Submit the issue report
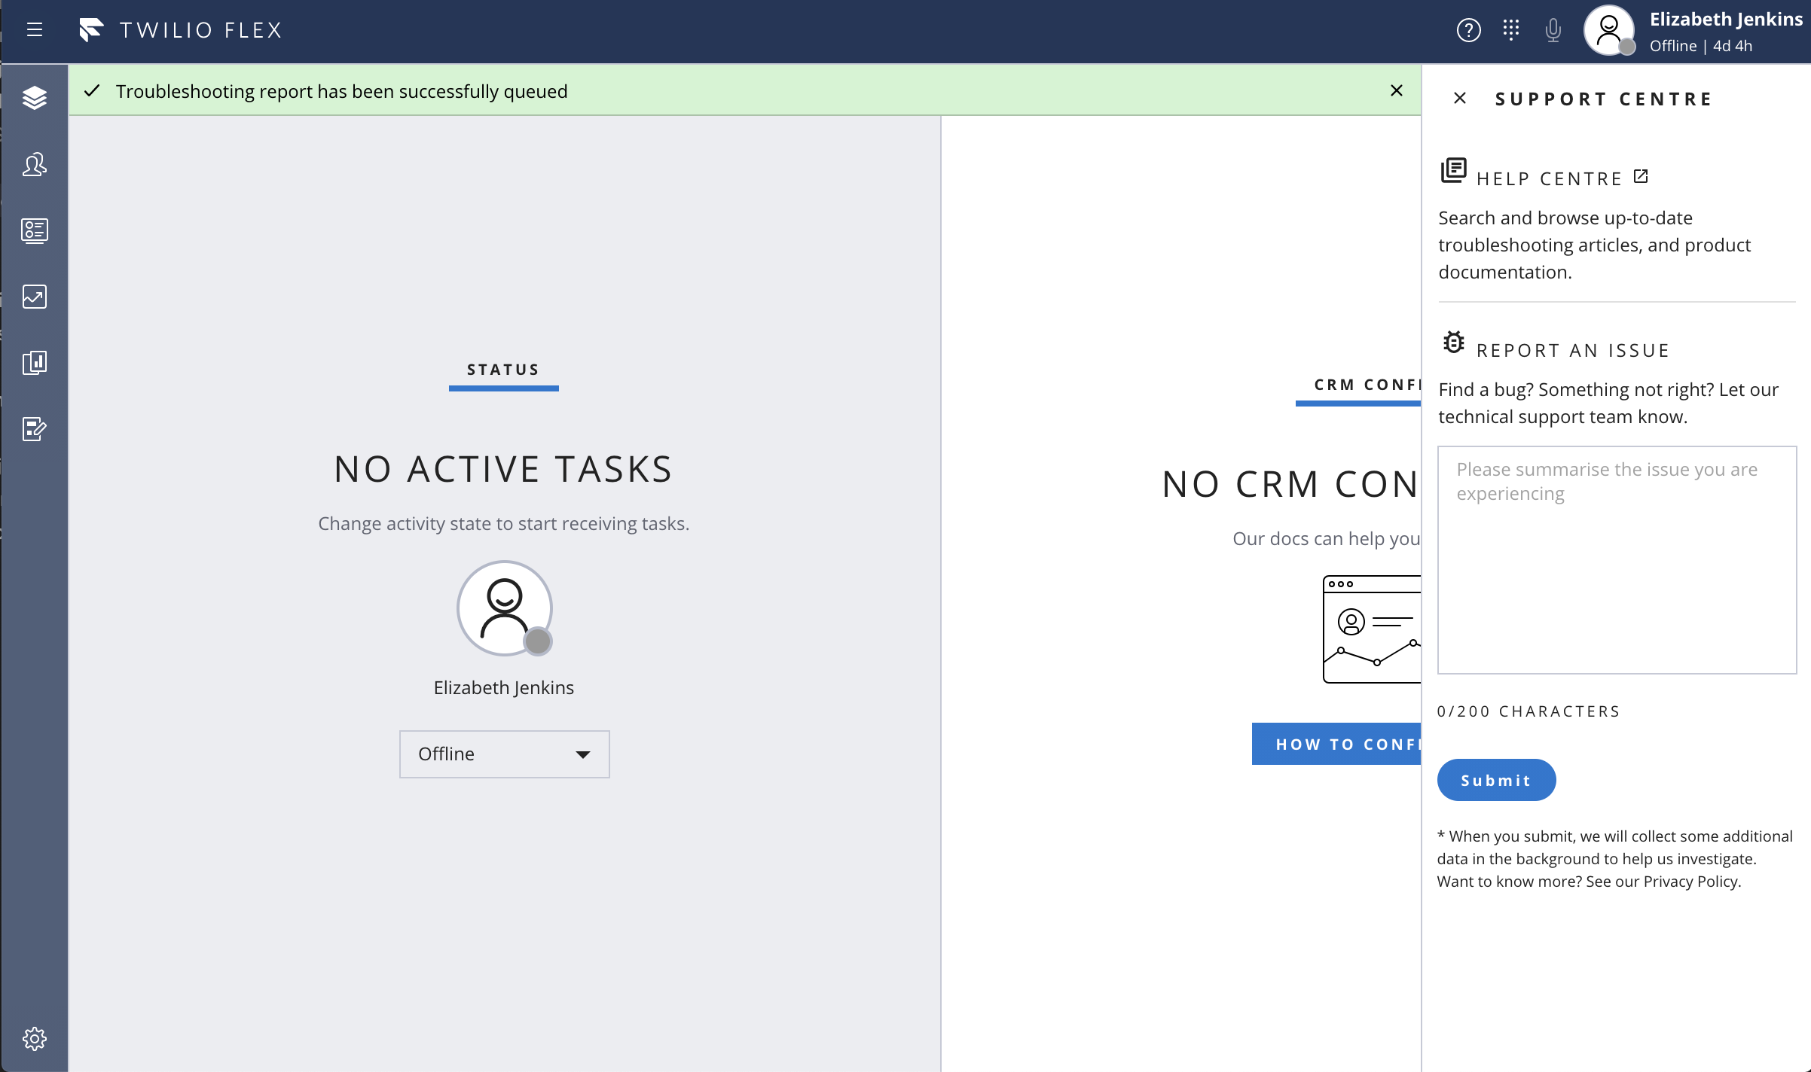Image resolution: width=1811 pixels, height=1072 pixels. pos(1496,780)
